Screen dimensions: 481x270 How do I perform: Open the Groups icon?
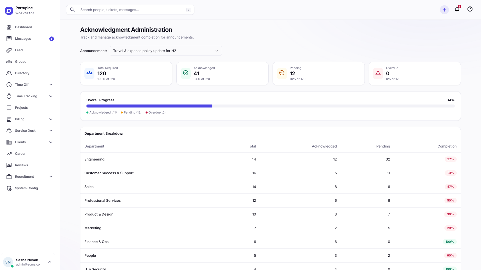[x=9, y=62]
